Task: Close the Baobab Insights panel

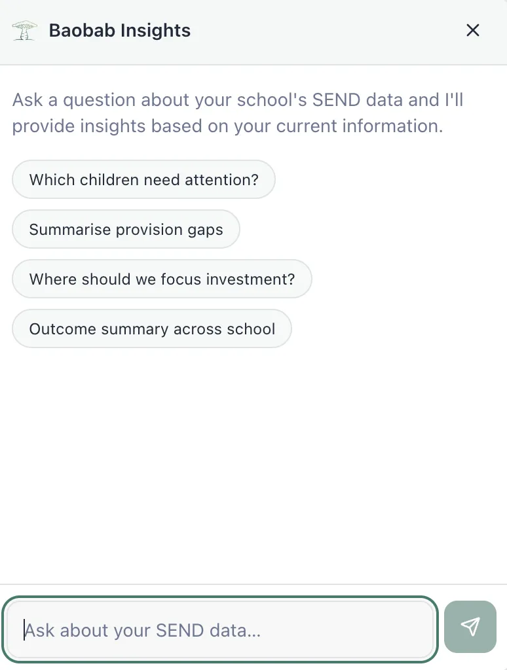Action: click(472, 30)
